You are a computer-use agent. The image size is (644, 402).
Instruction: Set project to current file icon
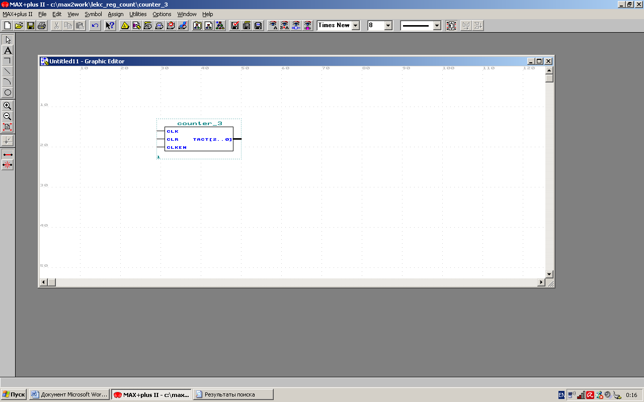[x=208, y=25]
